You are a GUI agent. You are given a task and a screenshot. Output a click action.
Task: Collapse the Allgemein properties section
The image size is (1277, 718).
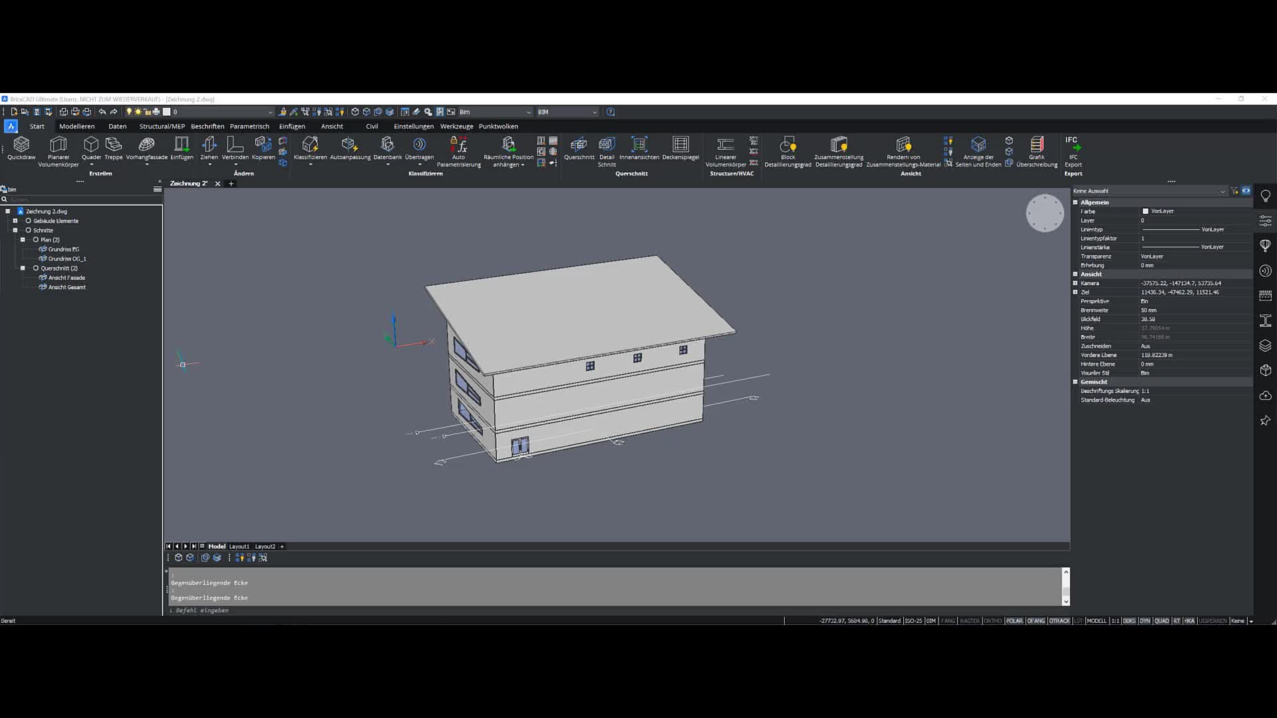pos(1075,202)
